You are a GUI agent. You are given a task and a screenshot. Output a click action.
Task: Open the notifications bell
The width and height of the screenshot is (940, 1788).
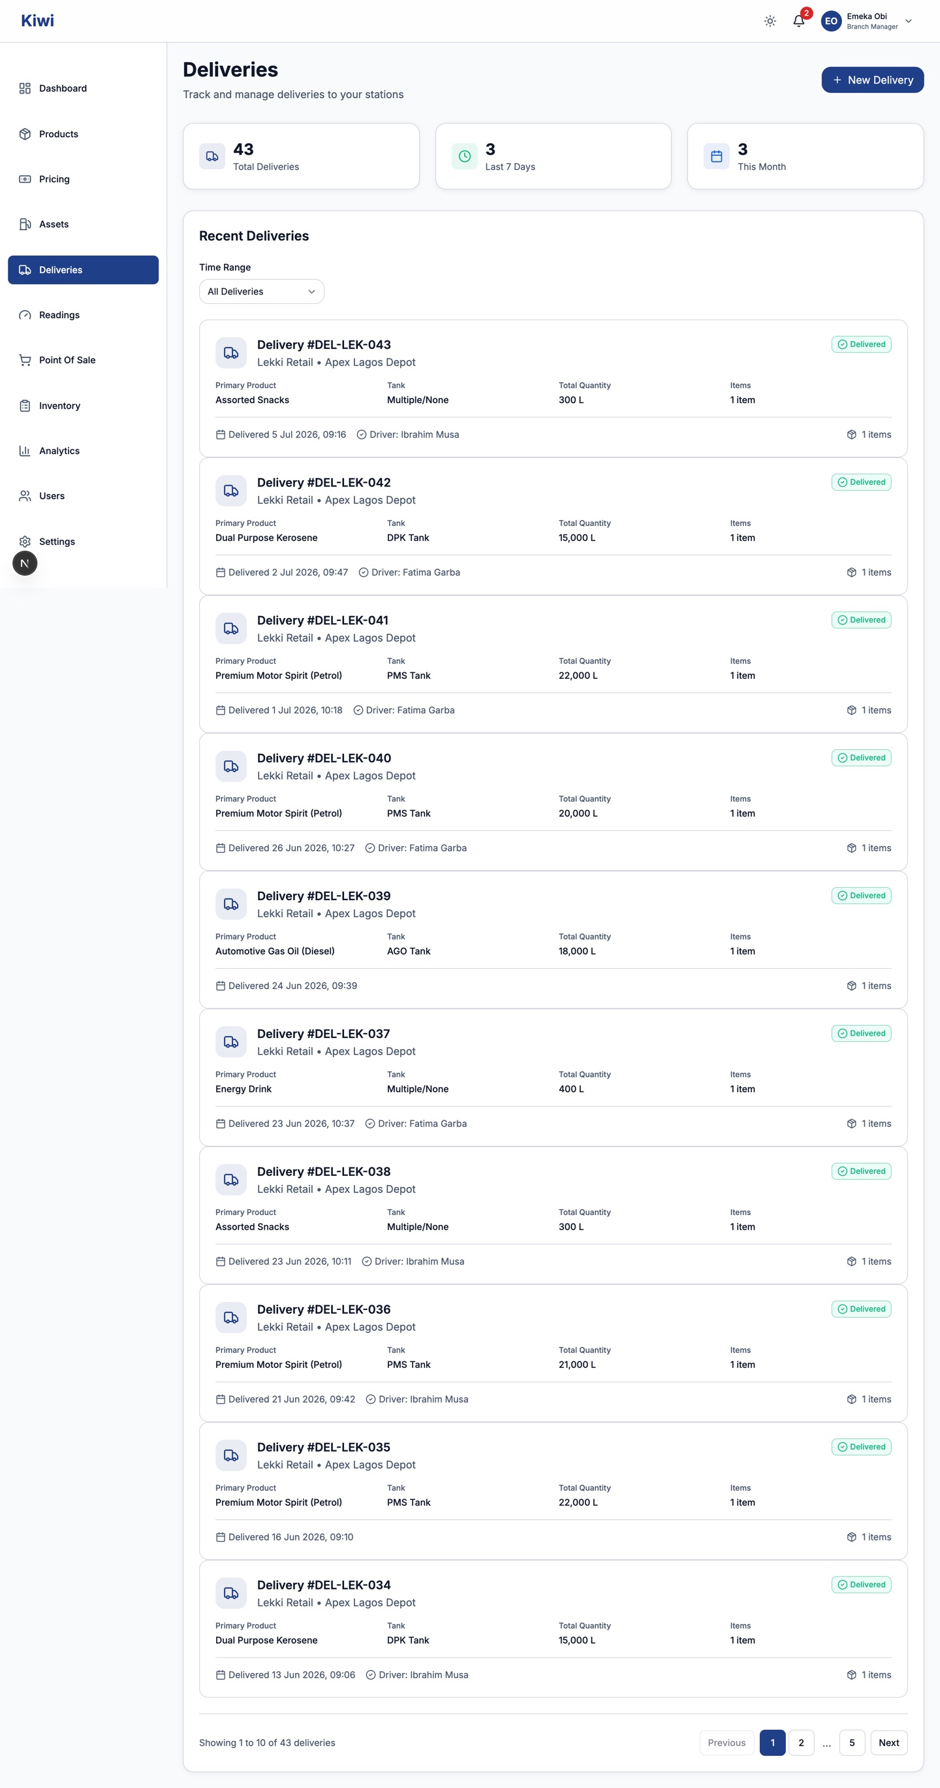click(799, 21)
